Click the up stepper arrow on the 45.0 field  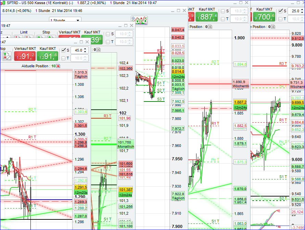pyautogui.click(x=85, y=49)
